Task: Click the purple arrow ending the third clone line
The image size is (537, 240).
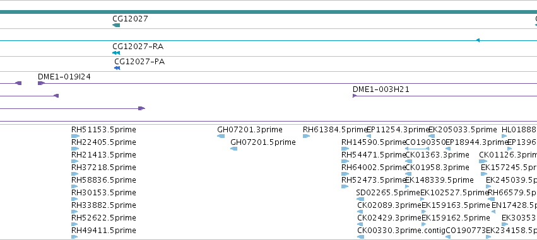Action: pyautogui.click(x=142, y=108)
